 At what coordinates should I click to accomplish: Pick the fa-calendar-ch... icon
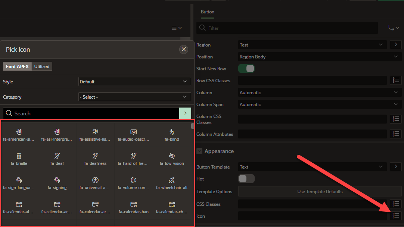click(x=172, y=208)
